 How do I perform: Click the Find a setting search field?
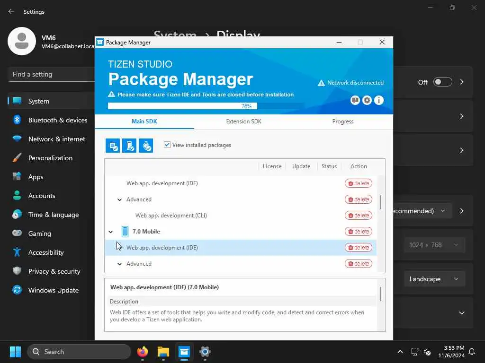[51, 74]
